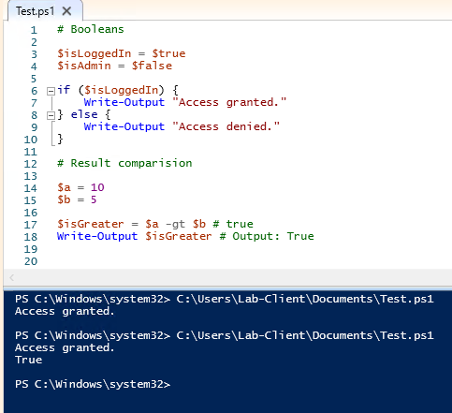The image size is (452, 413).
Task: Close the Test.ps1 tab
Action: pos(66,11)
